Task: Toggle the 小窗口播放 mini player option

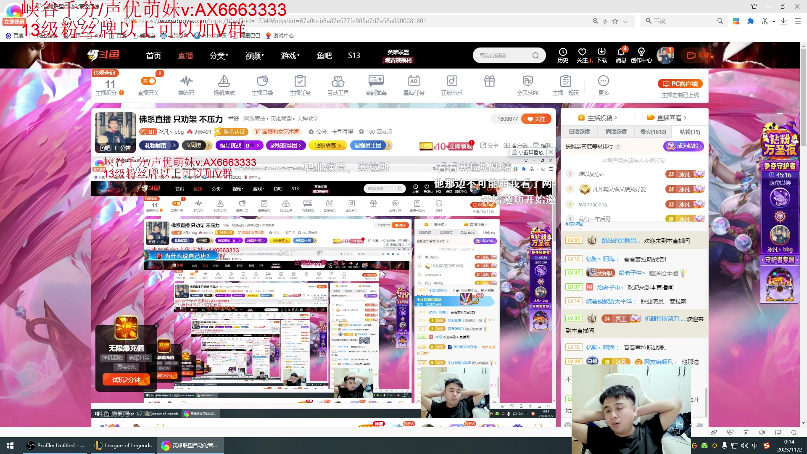Action: (x=528, y=152)
